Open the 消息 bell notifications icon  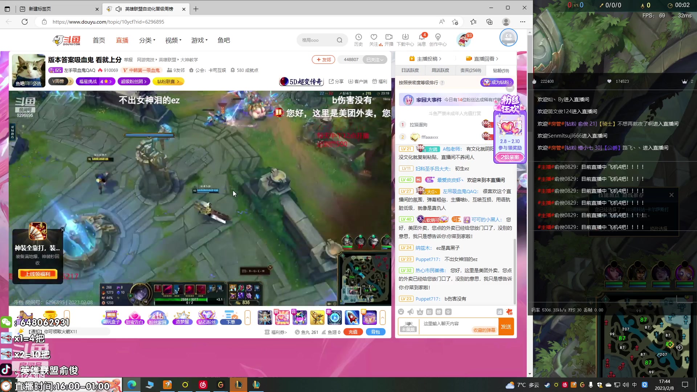(421, 37)
